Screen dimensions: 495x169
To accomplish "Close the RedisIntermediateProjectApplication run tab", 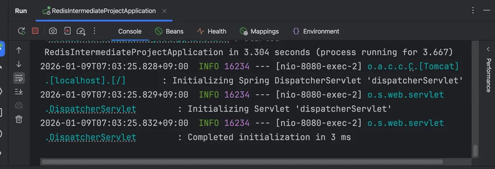I will point(164,11).
